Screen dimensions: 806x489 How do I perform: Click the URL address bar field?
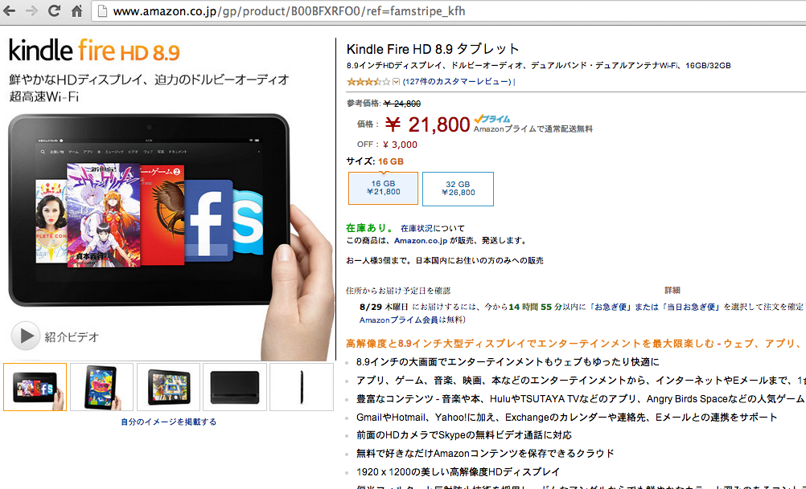pyautogui.click(x=447, y=11)
